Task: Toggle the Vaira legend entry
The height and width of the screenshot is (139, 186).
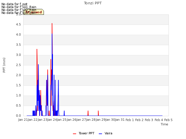Action: (x=105, y=133)
